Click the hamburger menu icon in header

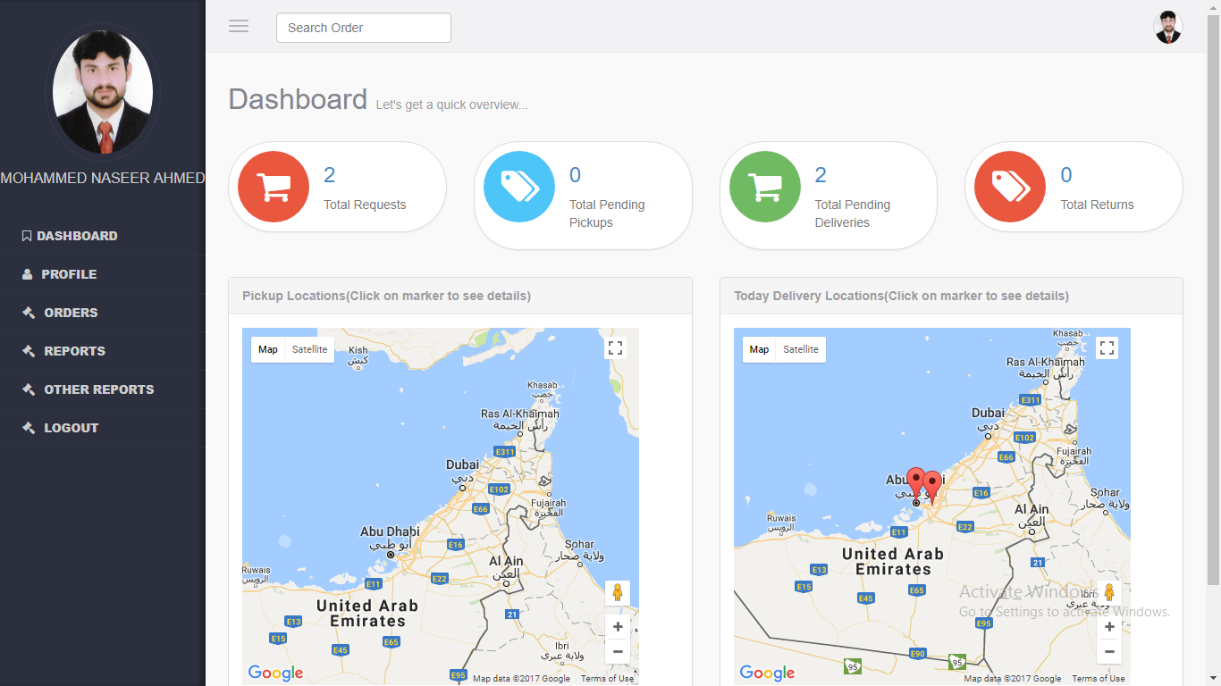pos(239,27)
